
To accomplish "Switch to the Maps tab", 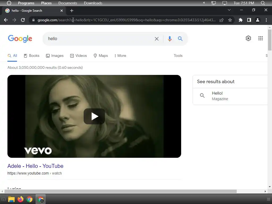I will click(101, 56).
